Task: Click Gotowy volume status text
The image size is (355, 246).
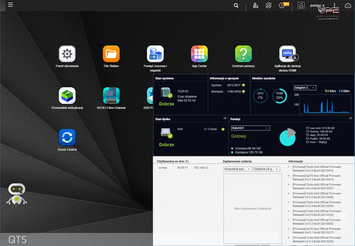Action: [238, 136]
